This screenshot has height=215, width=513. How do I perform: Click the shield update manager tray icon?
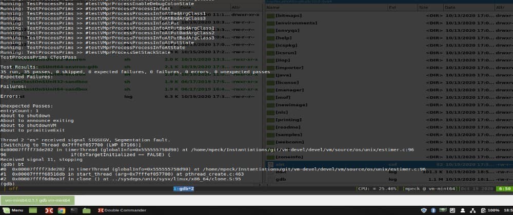pos(424,210)
